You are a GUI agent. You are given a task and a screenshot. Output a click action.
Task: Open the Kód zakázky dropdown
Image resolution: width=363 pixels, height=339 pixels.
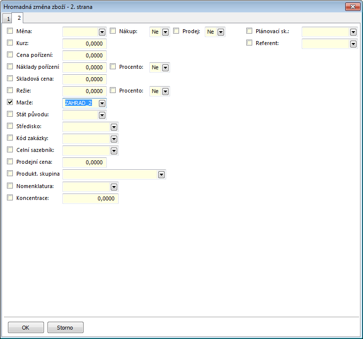click(x=114, y=139)
